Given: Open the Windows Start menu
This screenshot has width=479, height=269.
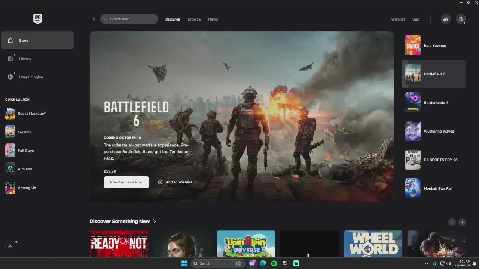Looking at the screenshot, I should [184, 263].
